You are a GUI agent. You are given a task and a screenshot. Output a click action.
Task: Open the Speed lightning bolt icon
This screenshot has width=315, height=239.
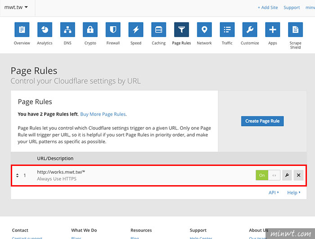[136, 30]
